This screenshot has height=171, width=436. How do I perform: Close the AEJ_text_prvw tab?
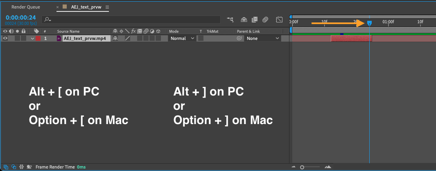(58, 7)
